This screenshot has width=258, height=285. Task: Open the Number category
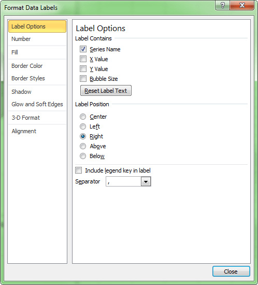(37, 39)
